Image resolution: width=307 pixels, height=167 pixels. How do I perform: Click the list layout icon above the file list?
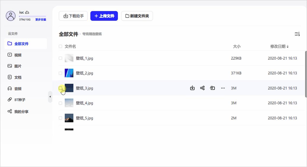tap(297, 34)
